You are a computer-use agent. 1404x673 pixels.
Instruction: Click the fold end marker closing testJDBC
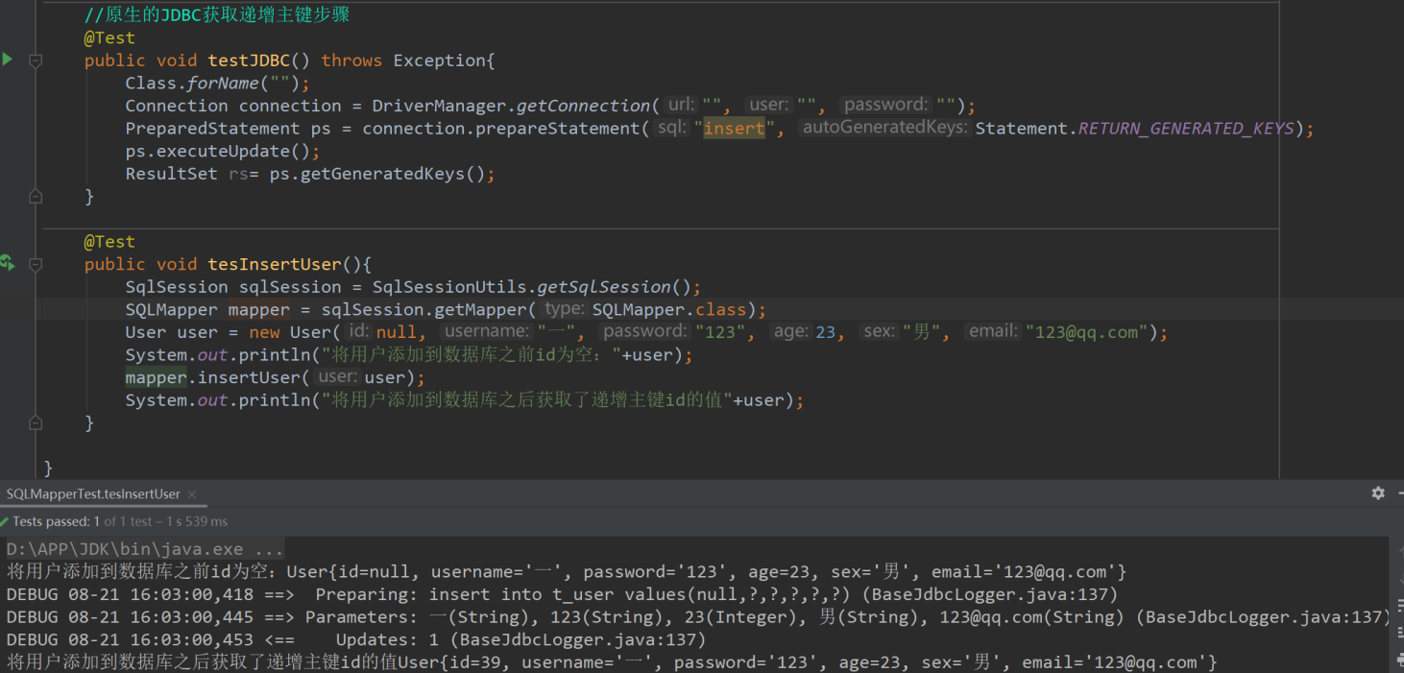point(36,197)
